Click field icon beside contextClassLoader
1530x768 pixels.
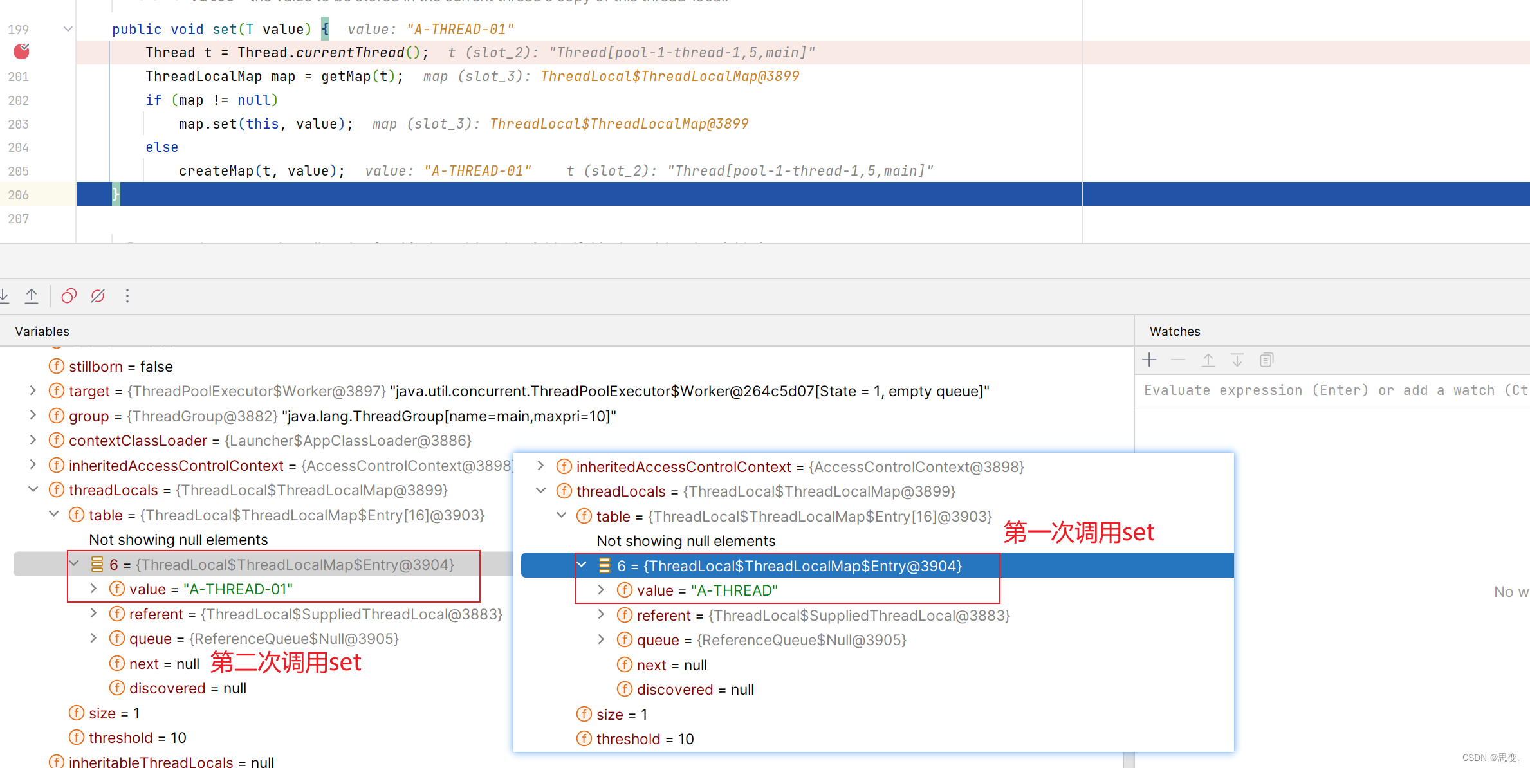pos(57,440)
